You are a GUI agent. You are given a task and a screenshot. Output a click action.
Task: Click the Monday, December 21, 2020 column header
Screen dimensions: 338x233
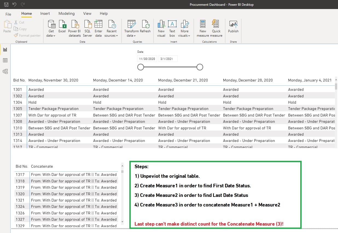[183, 80]
